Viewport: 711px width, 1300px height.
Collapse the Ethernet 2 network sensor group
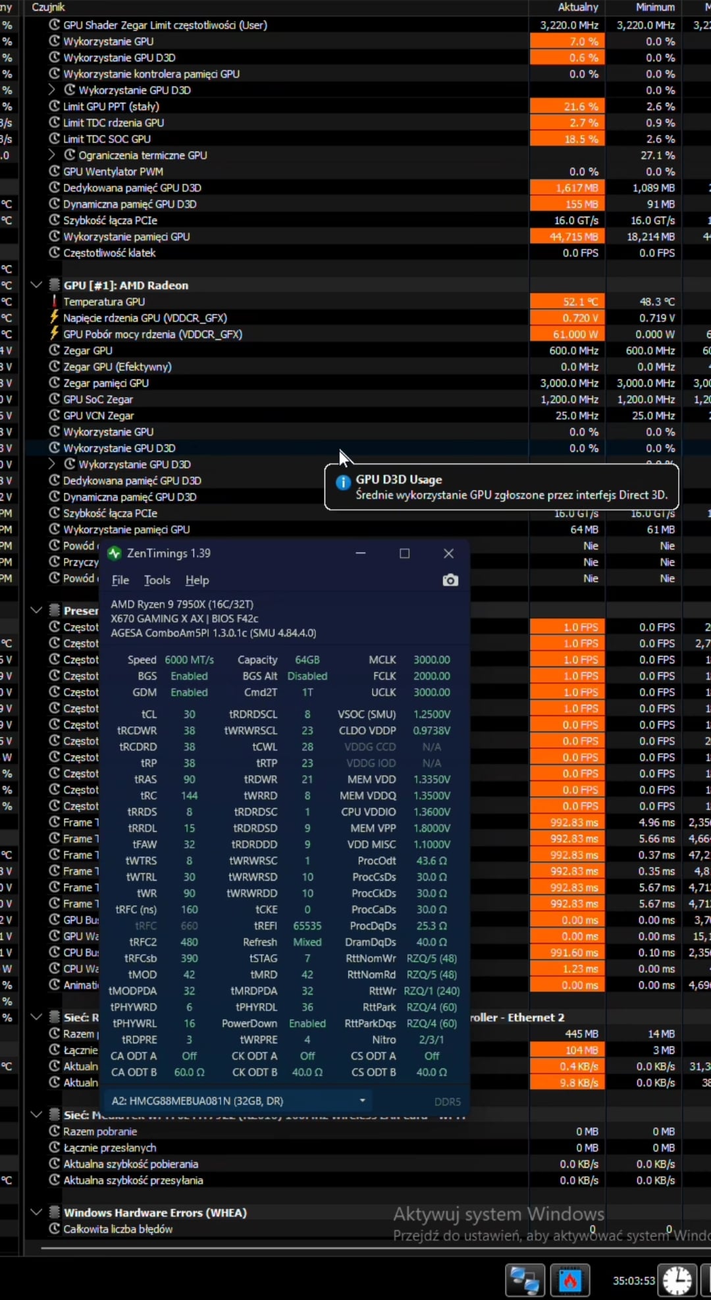tap(37, 1017)
